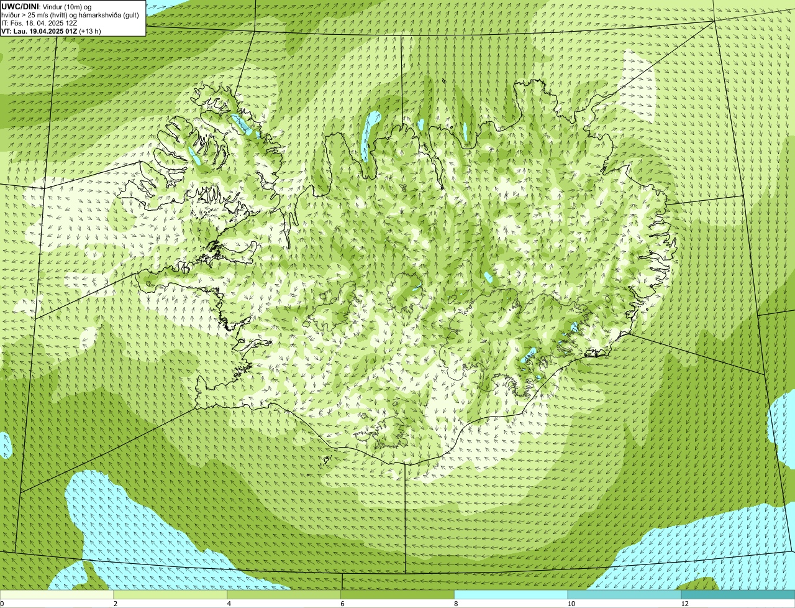795x608 pixels.
Task: Click the "12" tick label on color scale
Action: [x=684, y=604]
